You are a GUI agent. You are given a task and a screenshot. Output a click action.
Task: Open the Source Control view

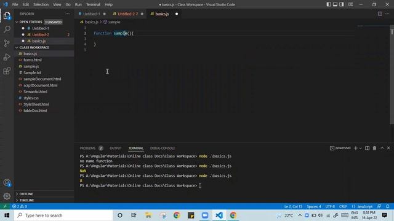tap(7, 43)
